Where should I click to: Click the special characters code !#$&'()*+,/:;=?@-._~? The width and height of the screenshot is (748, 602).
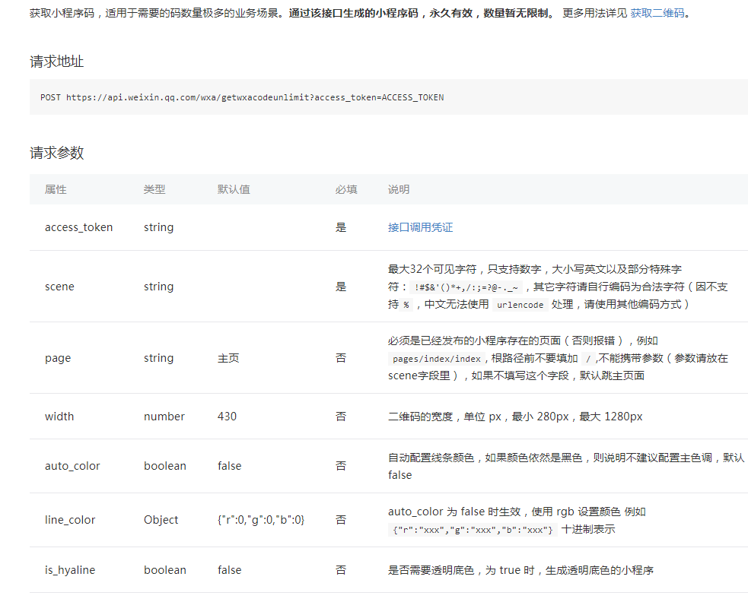(x=466, y=287)
